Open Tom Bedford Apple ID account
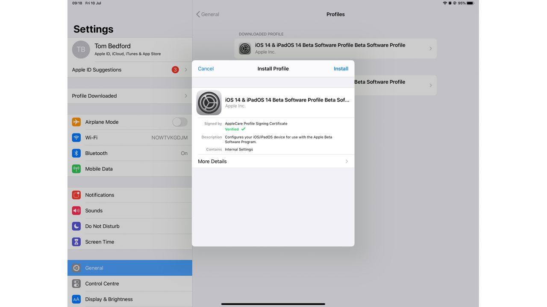The width and height of the screenshot is (547, 307). (130, 49)
